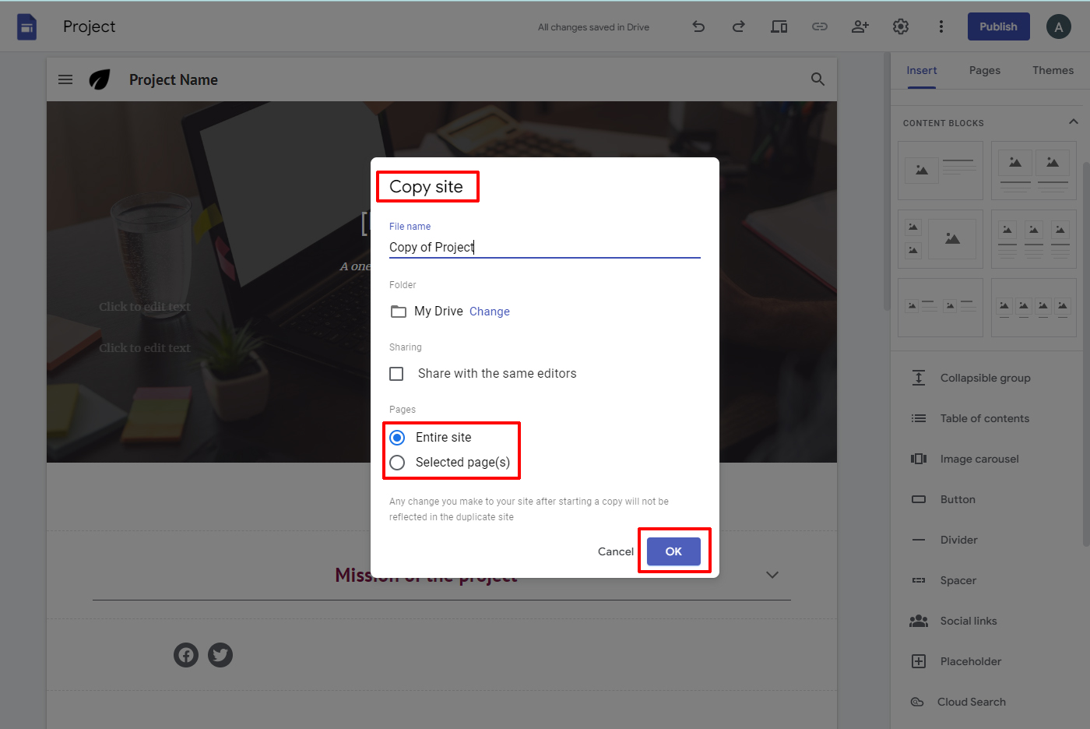The width and height of the screenshot is (1090, 729).
Task: Collapse the Content Blocks section
Action: point(1074,121)
